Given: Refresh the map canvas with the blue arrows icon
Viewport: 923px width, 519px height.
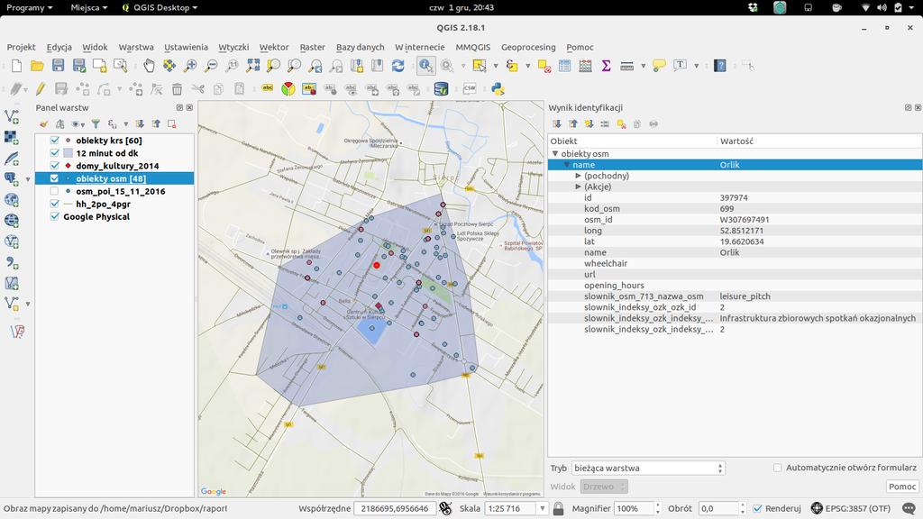Looking at the screenshot, I should coord(398,66).
